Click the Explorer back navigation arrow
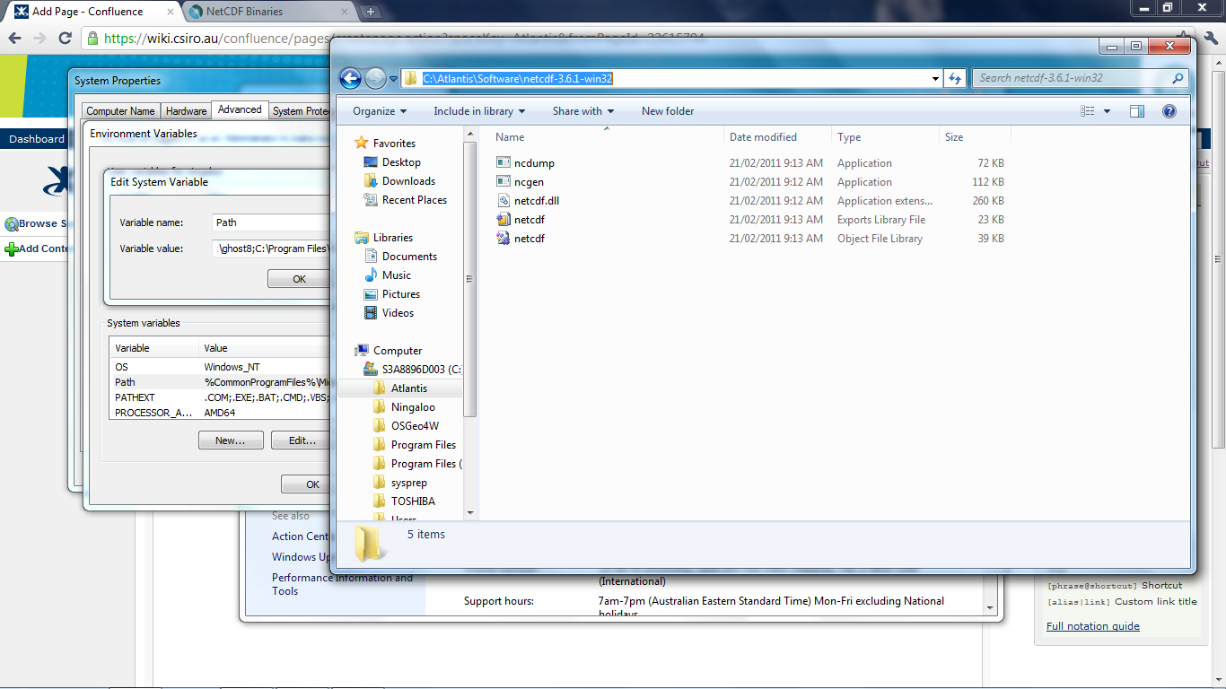 (x=350, y=78)
